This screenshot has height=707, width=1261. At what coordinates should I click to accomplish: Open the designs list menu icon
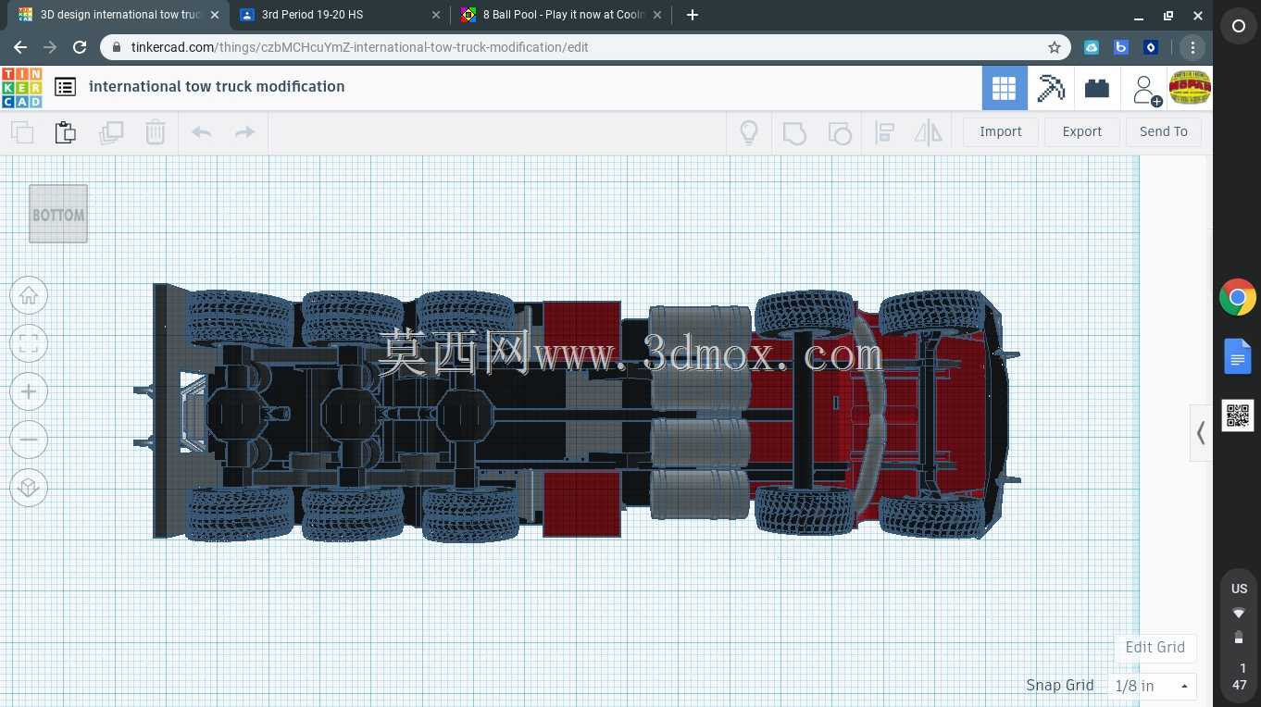[65, 87]
